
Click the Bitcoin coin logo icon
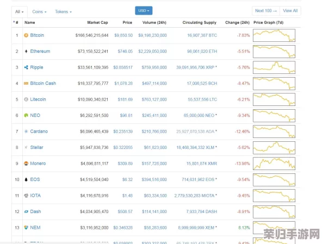pyautogui.click(x=26, y=35)
